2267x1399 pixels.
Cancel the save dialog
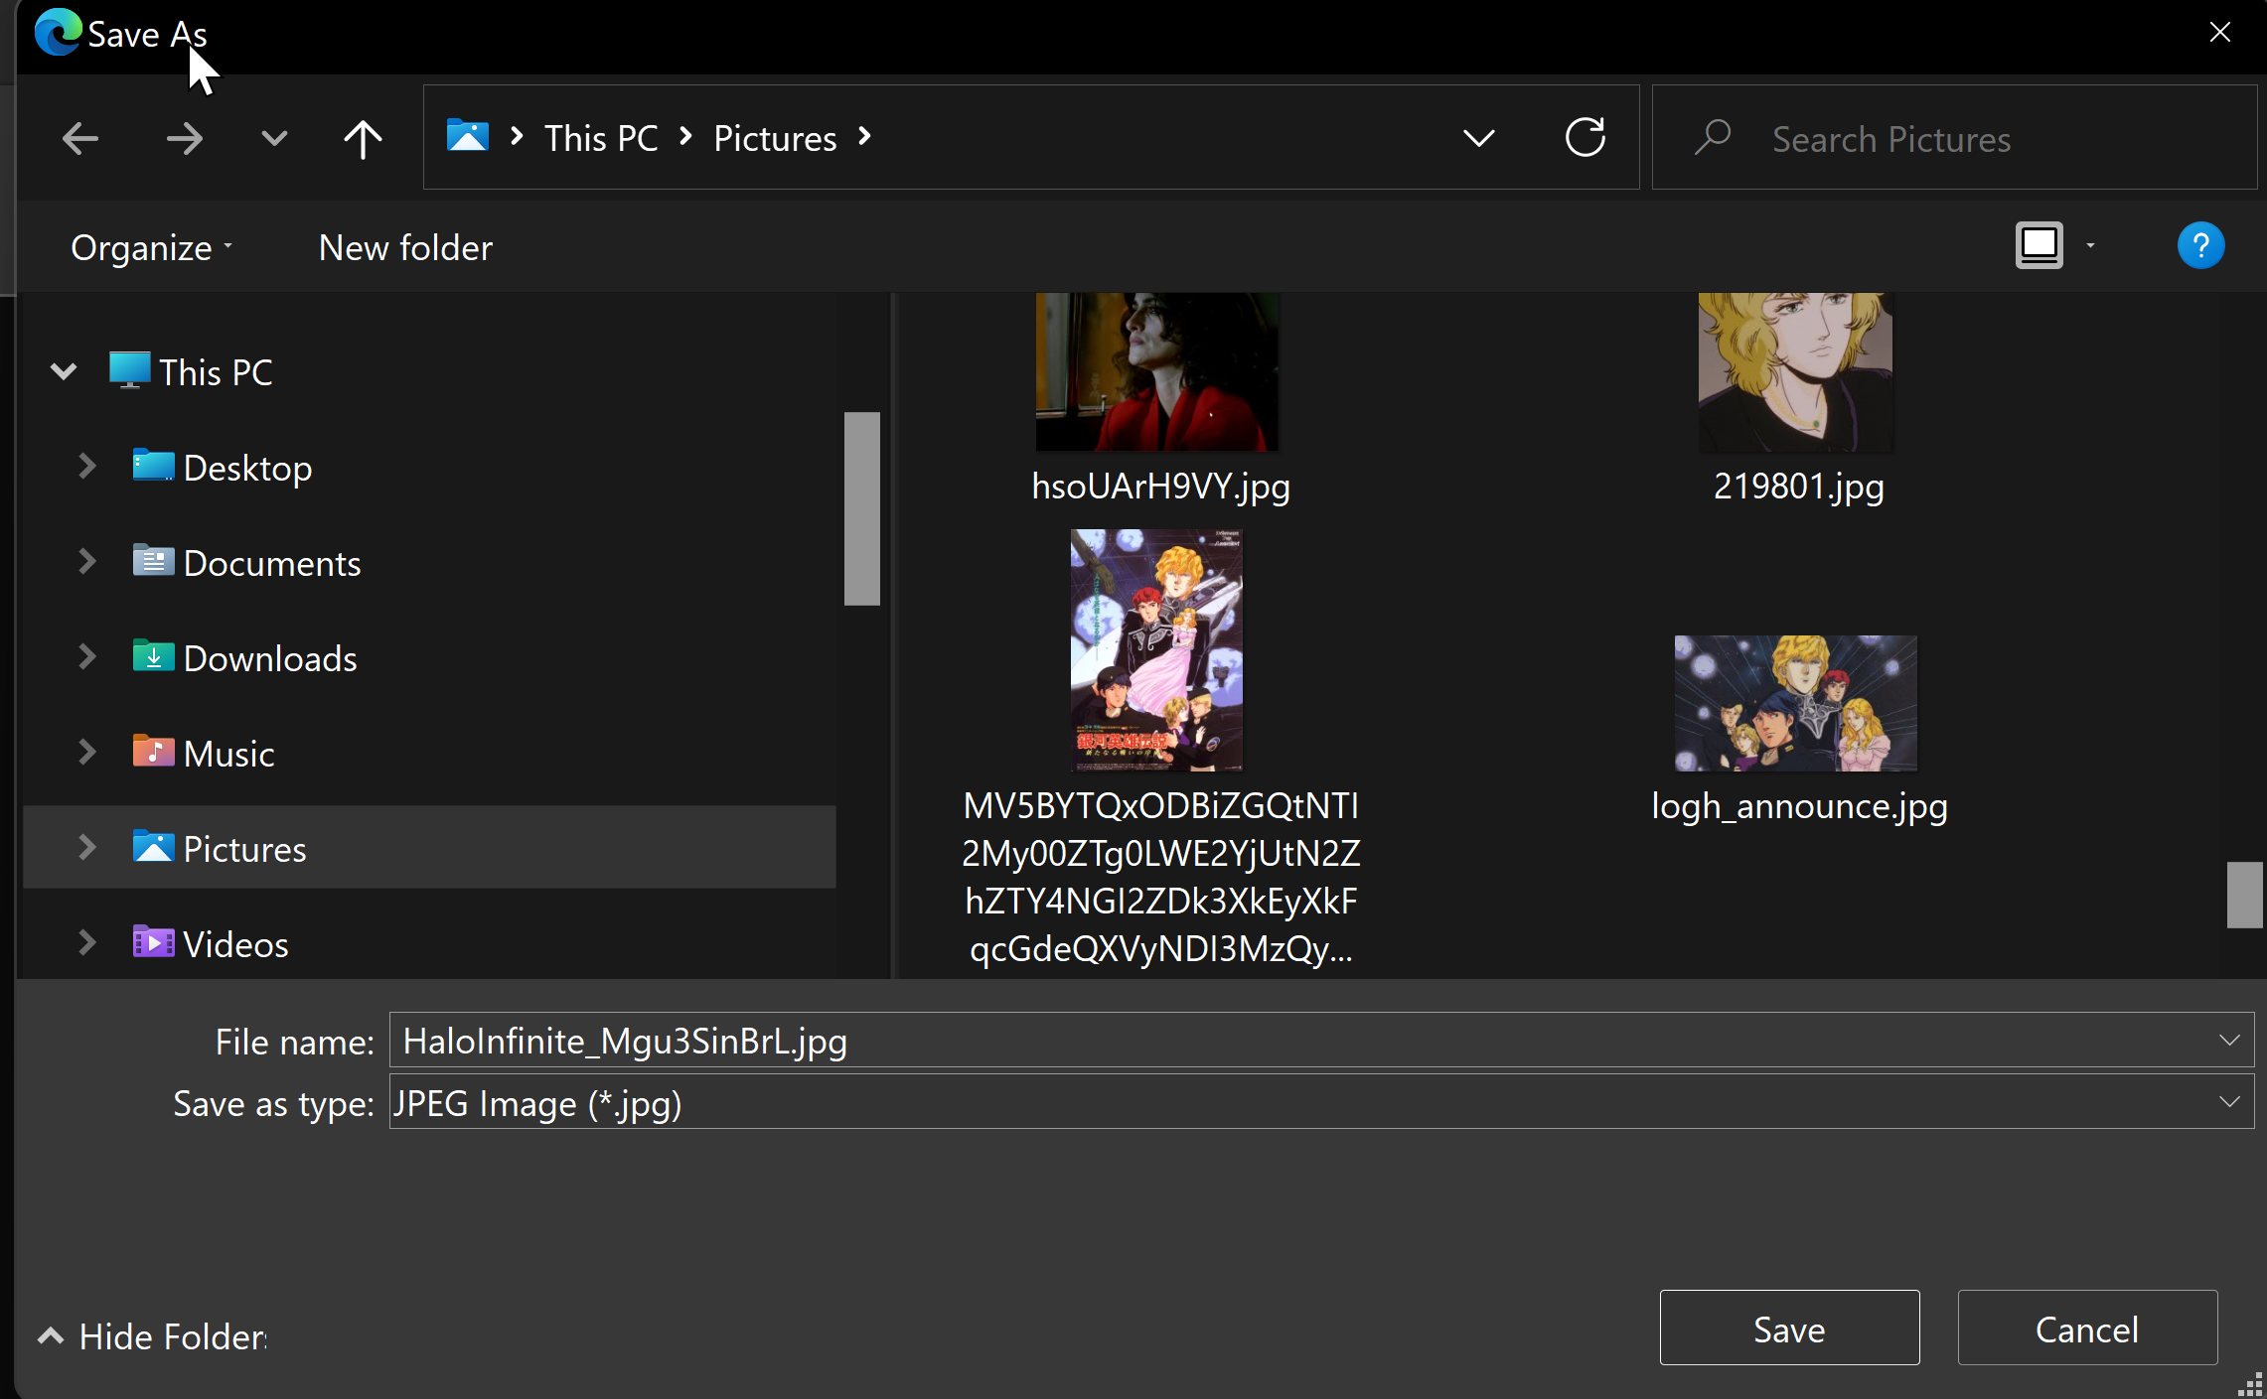coord(2086,1328)
